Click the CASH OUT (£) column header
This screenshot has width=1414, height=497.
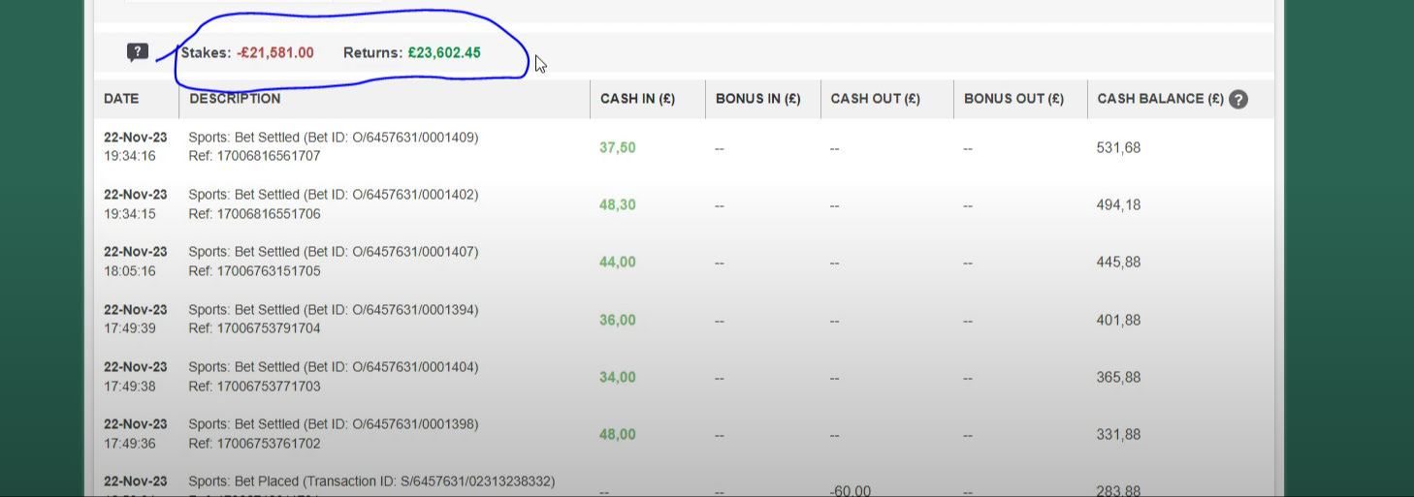pos(876,99)
